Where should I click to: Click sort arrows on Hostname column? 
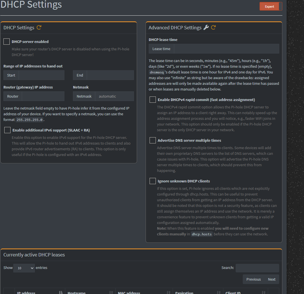tap(111, 293)
